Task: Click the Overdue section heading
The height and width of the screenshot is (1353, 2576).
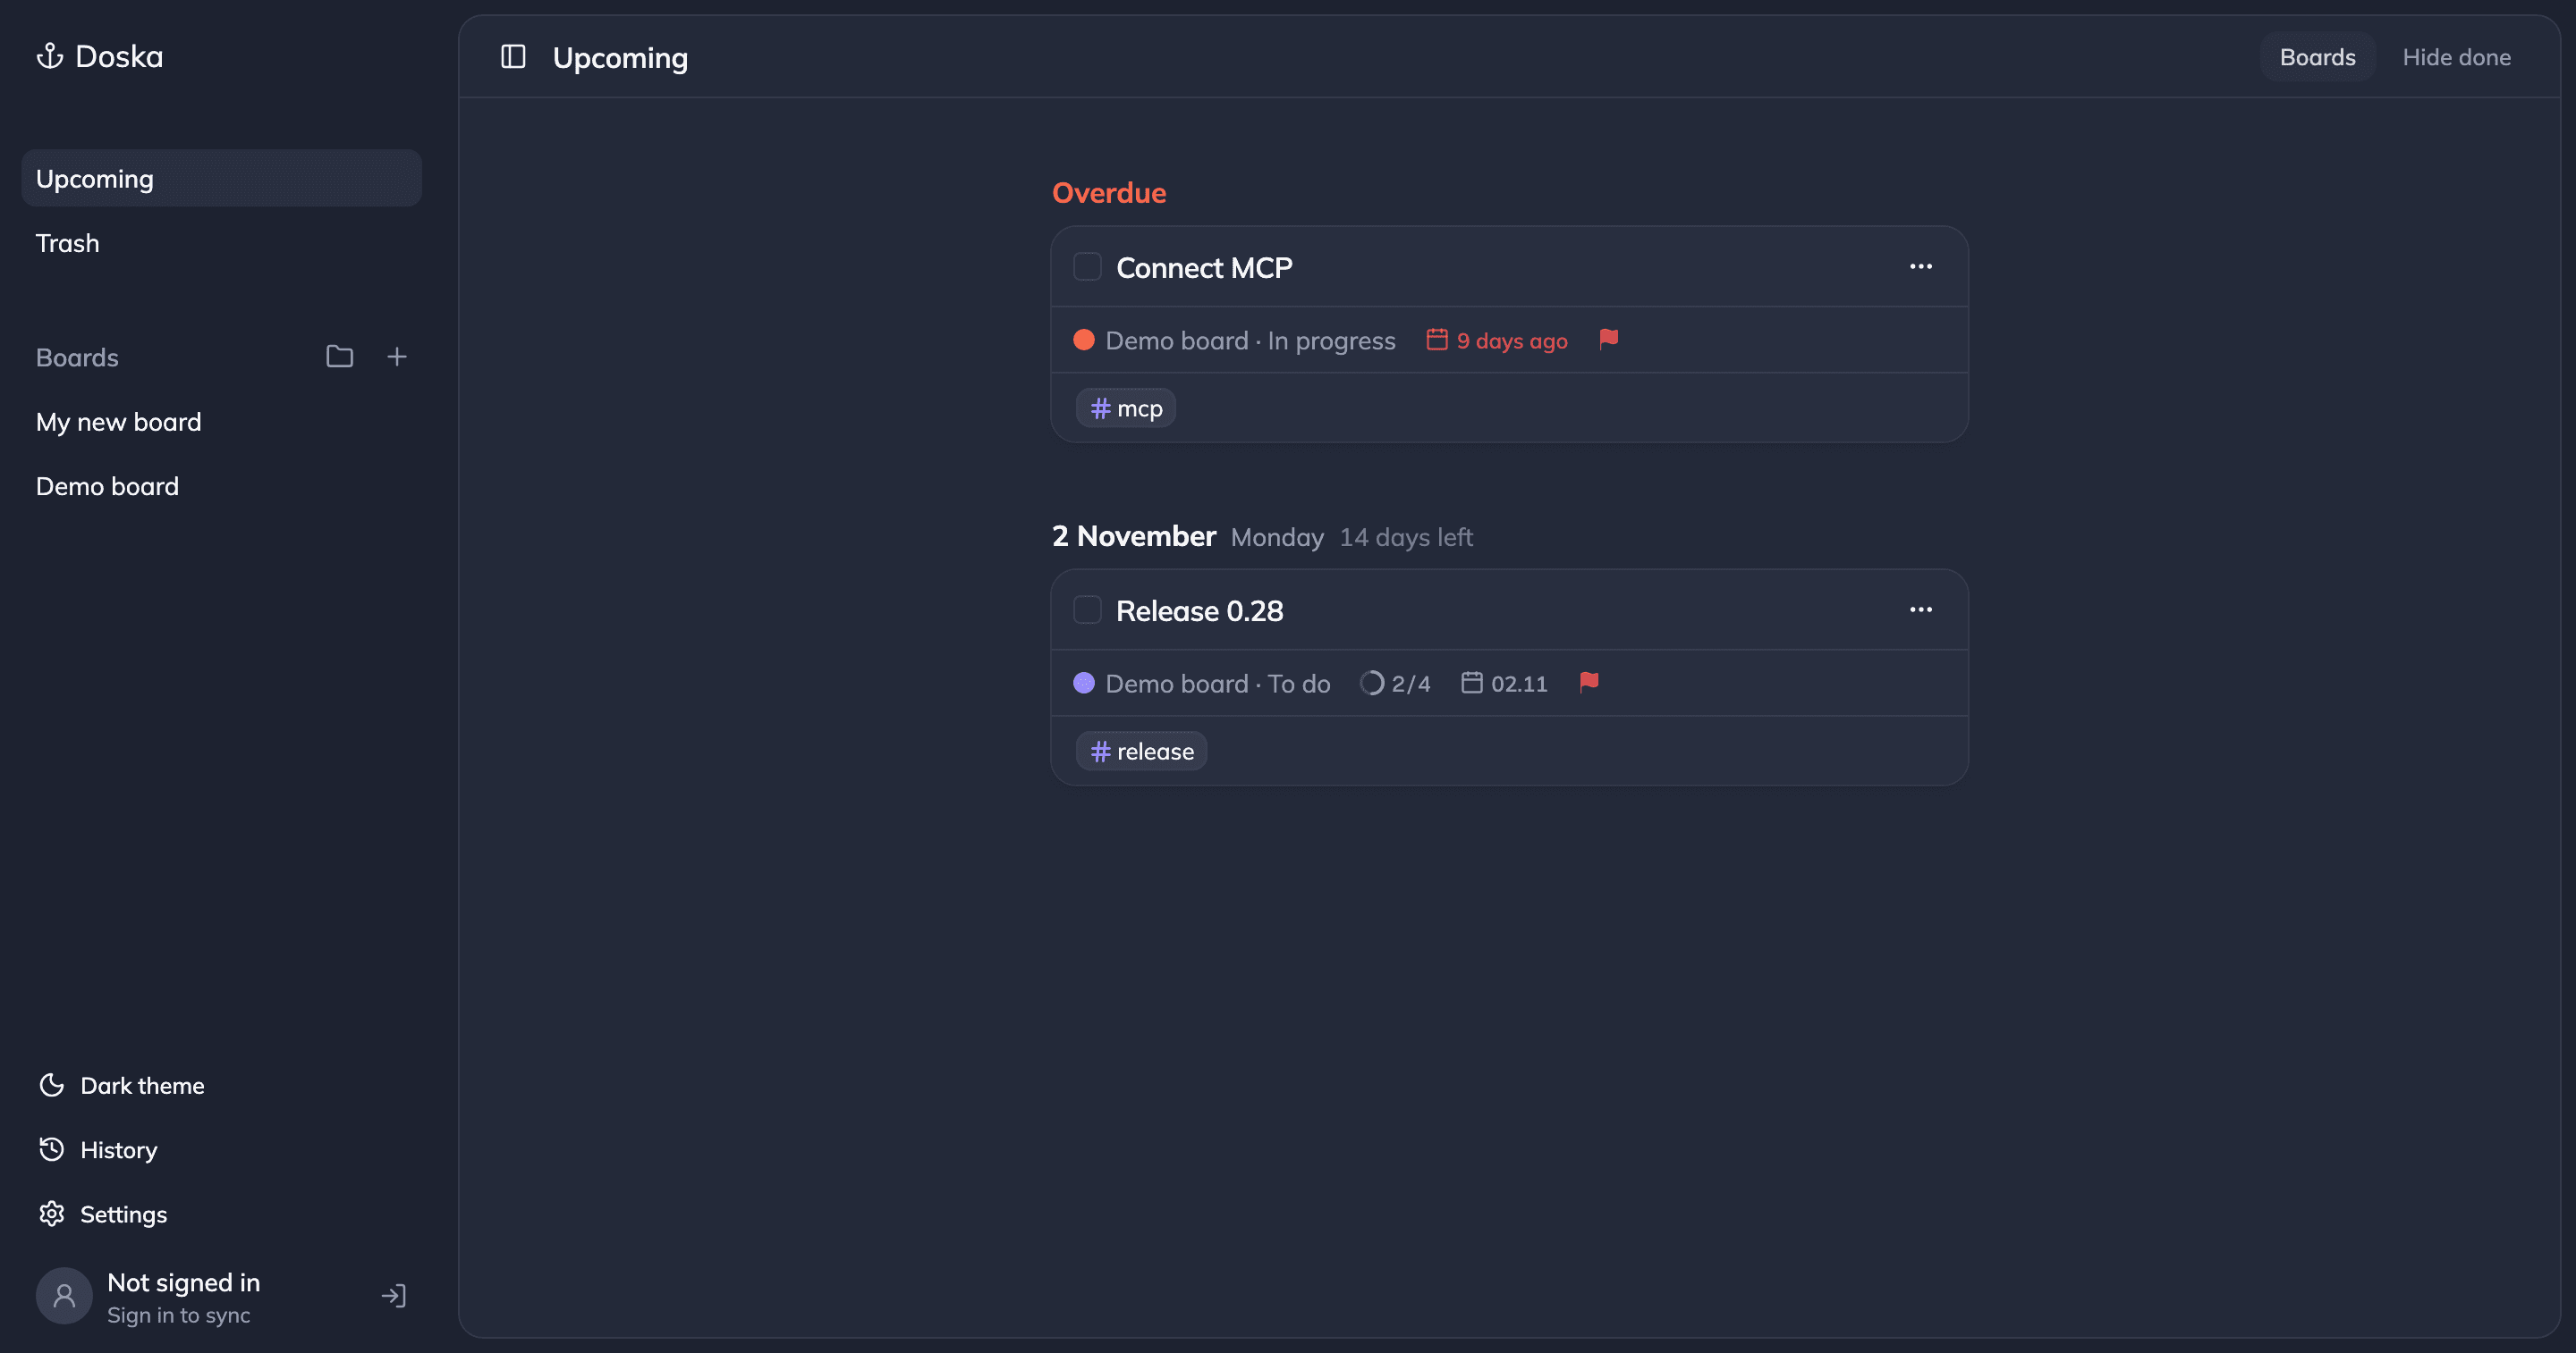Action: [x=1109, y=193]
